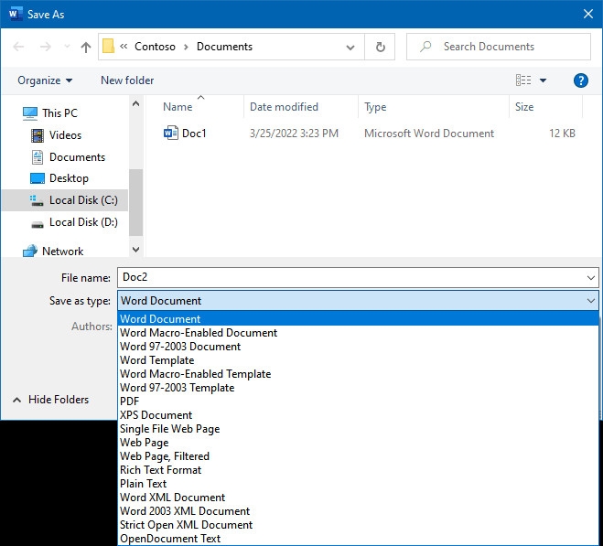Choose Word Document from type list
The width and height of the screenshot is (603, 546).
click(x=358, y=319)
